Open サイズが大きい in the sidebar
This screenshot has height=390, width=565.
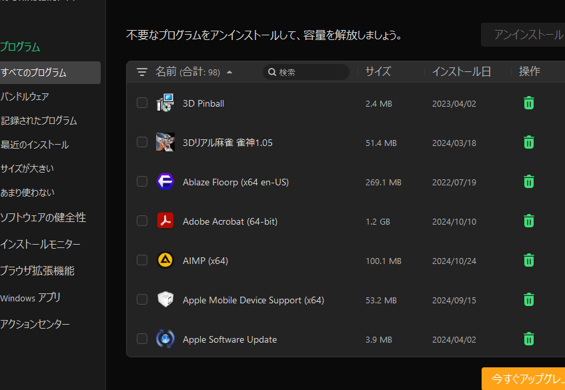(27, 168)
